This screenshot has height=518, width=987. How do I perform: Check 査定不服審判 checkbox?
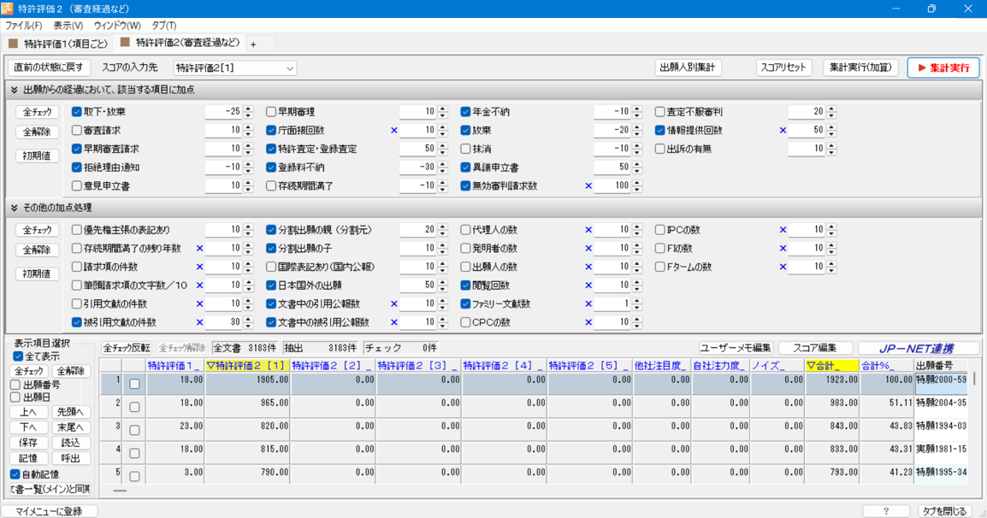[x=660, y=112]
